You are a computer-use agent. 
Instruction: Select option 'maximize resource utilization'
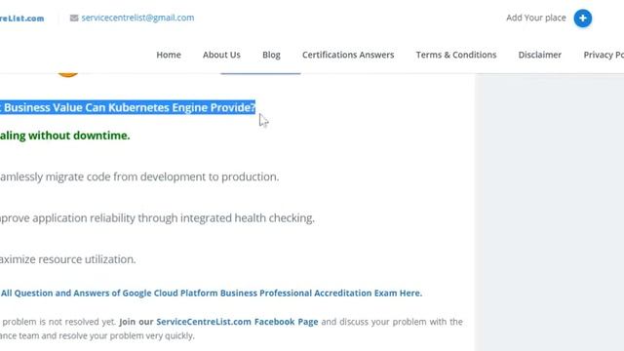[67, 259]
